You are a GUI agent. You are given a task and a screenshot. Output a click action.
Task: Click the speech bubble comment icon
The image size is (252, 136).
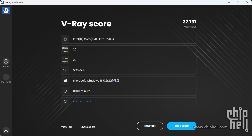tap(65, 102)
